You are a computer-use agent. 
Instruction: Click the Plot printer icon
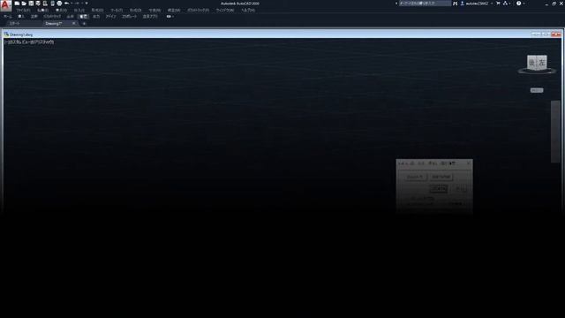[x=59, y=4]
